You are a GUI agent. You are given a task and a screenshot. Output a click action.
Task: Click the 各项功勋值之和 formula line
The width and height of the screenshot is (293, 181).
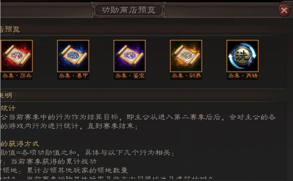pyautogui.click(x=87, y=153)
